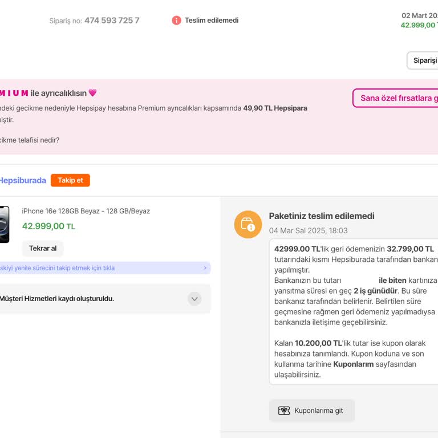
Task: Click the Siparişi button at top right
Action: (423, 60)
